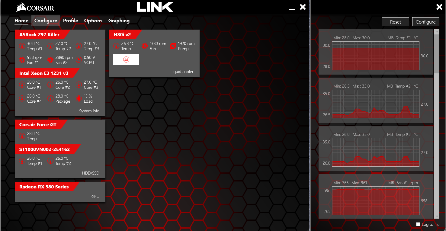Viewport: 446px width, 231px height.
Task: Click the 0.90 V VCPU reading
Action: pyautogui.click(x=89, y=57)
